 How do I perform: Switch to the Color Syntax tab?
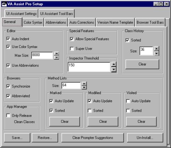point(33,22)
